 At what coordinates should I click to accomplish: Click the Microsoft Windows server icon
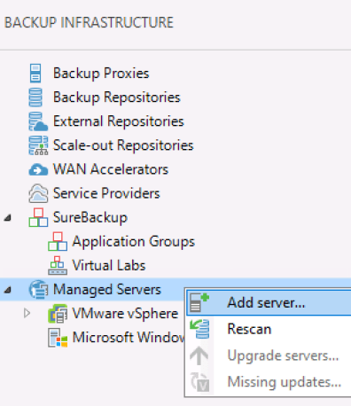tap(58, 338)
